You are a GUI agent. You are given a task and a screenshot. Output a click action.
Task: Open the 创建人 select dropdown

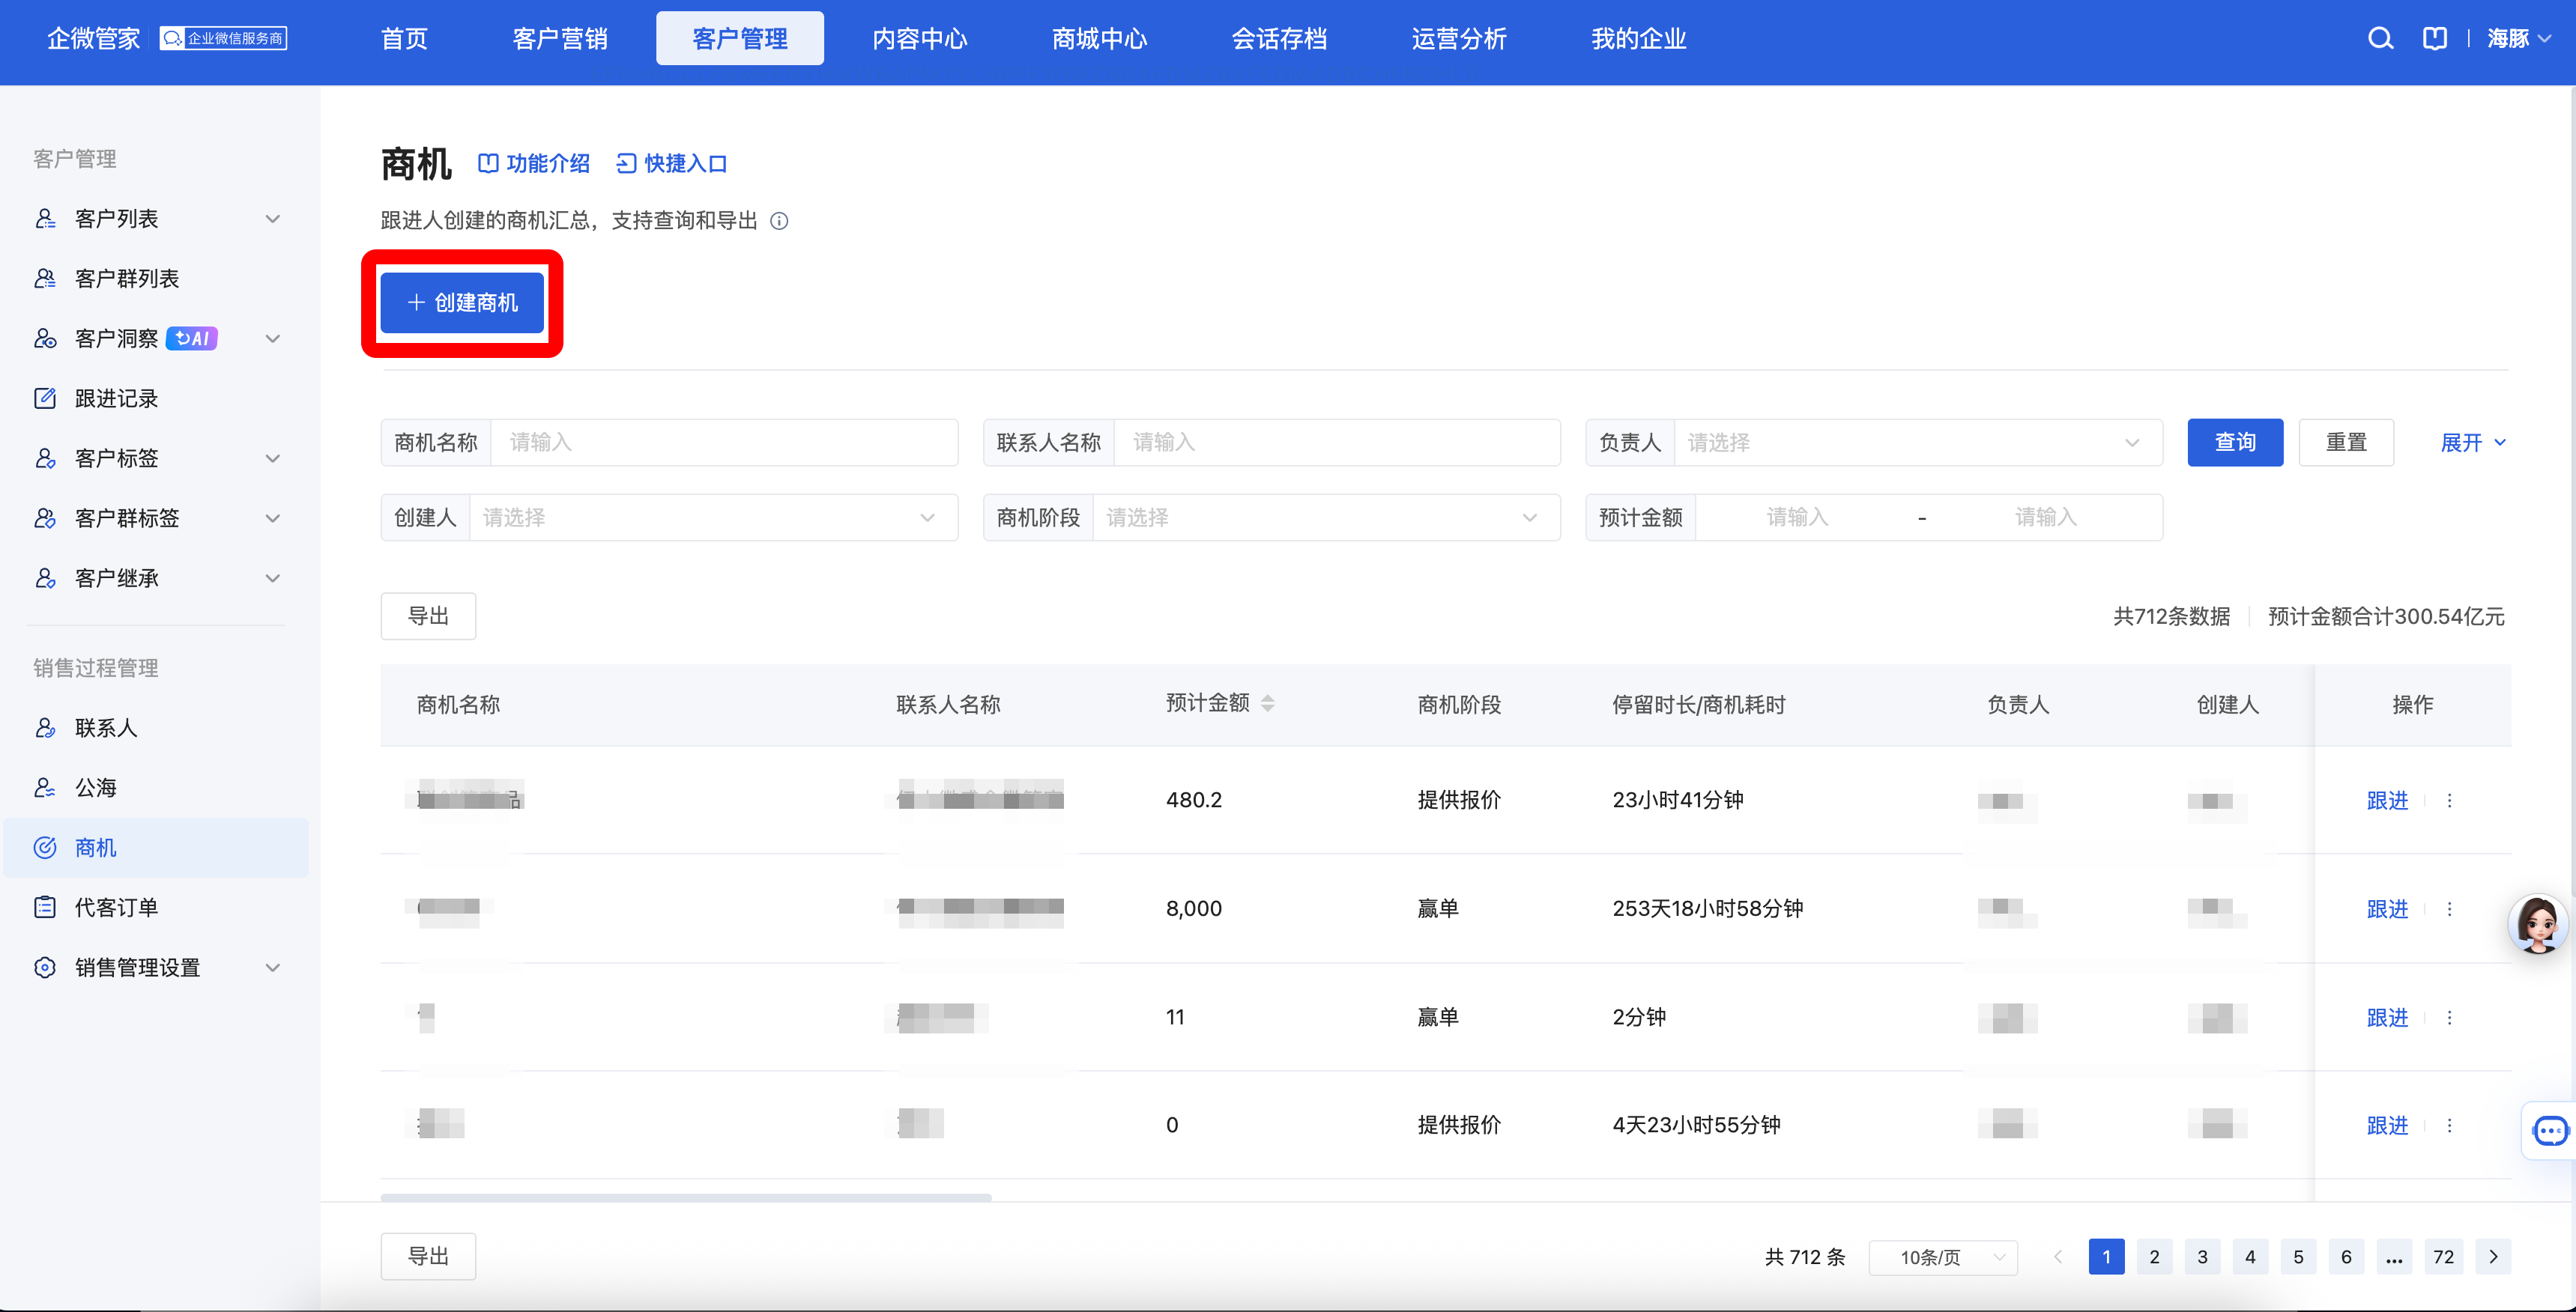pos(713,517)
